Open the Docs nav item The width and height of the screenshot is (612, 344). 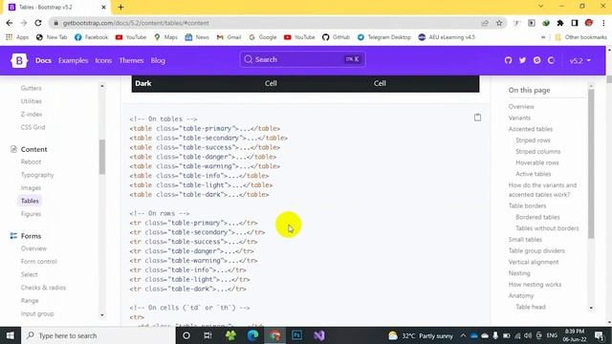click(43, 60)
